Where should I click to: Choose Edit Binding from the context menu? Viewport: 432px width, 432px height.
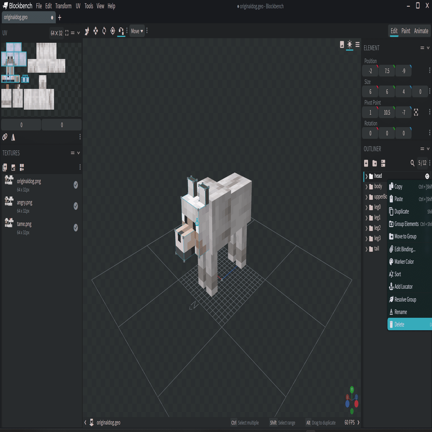pos(410,249)
